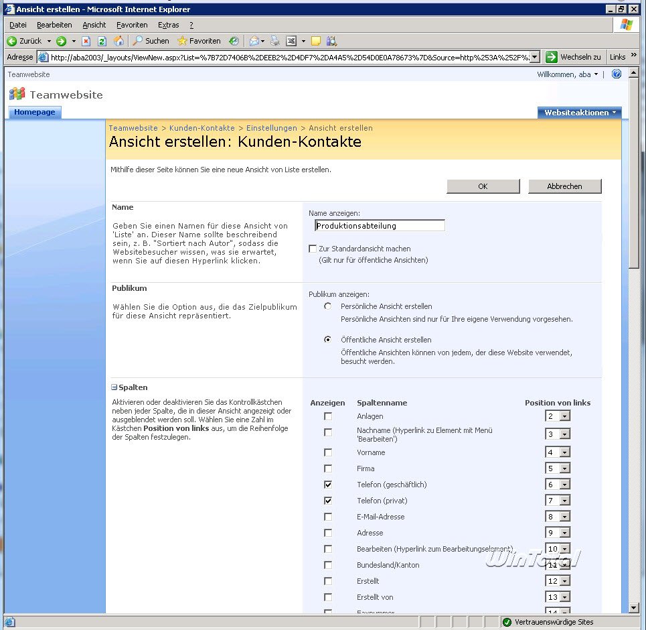Screen dimensions: 646x630
Task: Open the ? help menu
Action: [x=191, y=25]
